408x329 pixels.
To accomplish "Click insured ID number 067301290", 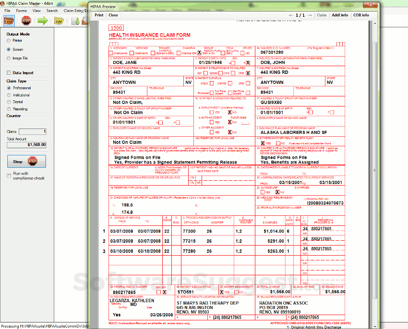I will [272, 52].
